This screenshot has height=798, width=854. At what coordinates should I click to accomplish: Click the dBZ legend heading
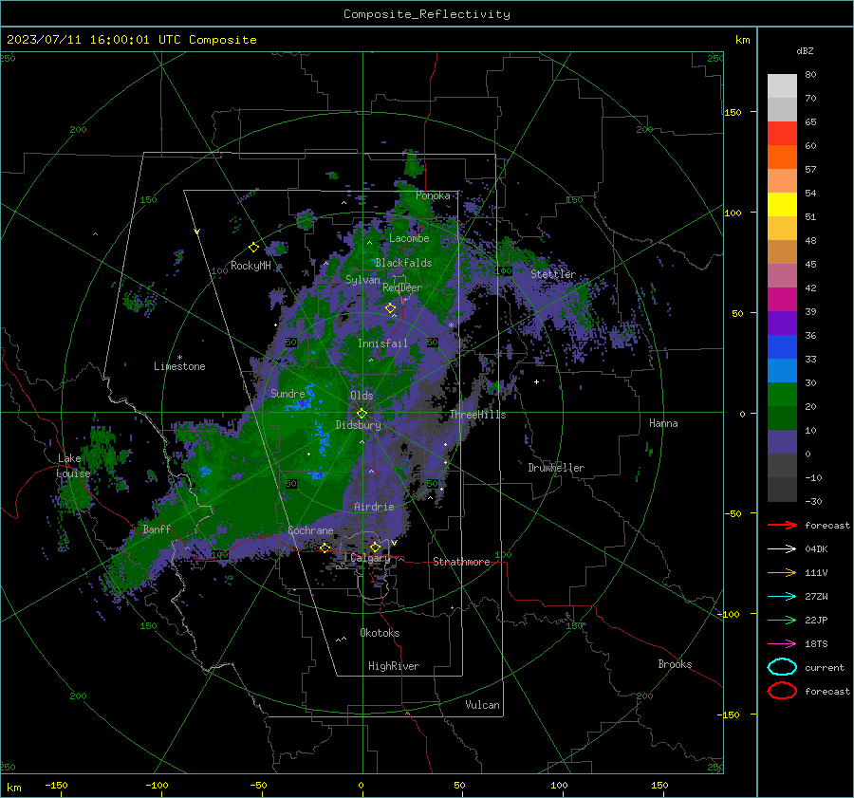click(805, 50)
